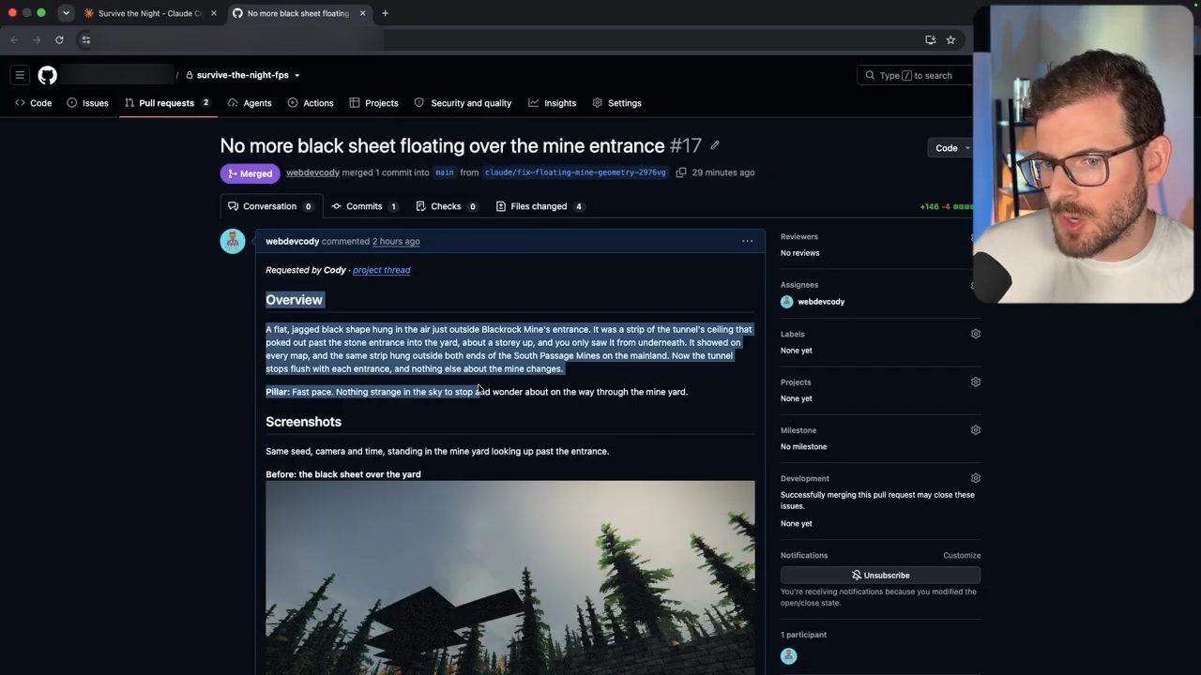This screenshot has height=675, width=1201.
Task: Open the GitHub hamburger navigation menu
Action: coord(20,75)
